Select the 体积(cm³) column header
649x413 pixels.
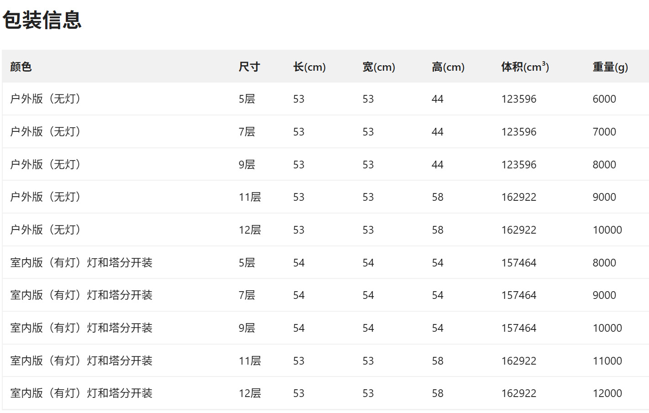click(525, 67)
